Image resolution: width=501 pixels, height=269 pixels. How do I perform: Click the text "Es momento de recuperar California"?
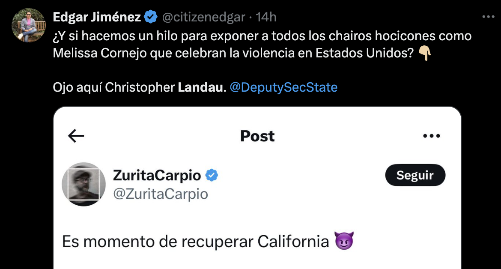coord(195,242)
